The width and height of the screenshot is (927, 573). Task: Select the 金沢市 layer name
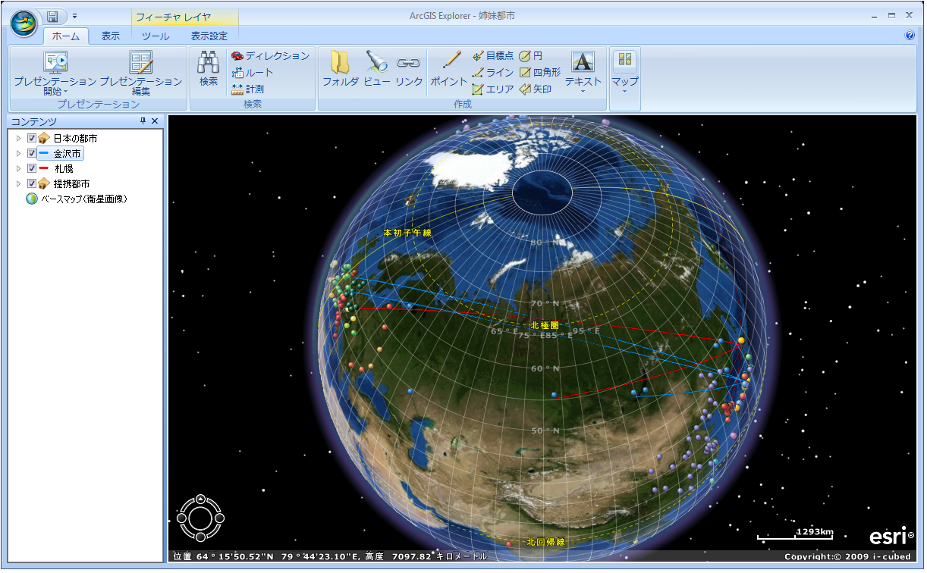click(x=67, y=153)
